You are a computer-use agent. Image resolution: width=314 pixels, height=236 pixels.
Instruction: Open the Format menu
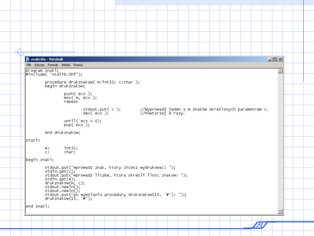(x=53, y=65)
